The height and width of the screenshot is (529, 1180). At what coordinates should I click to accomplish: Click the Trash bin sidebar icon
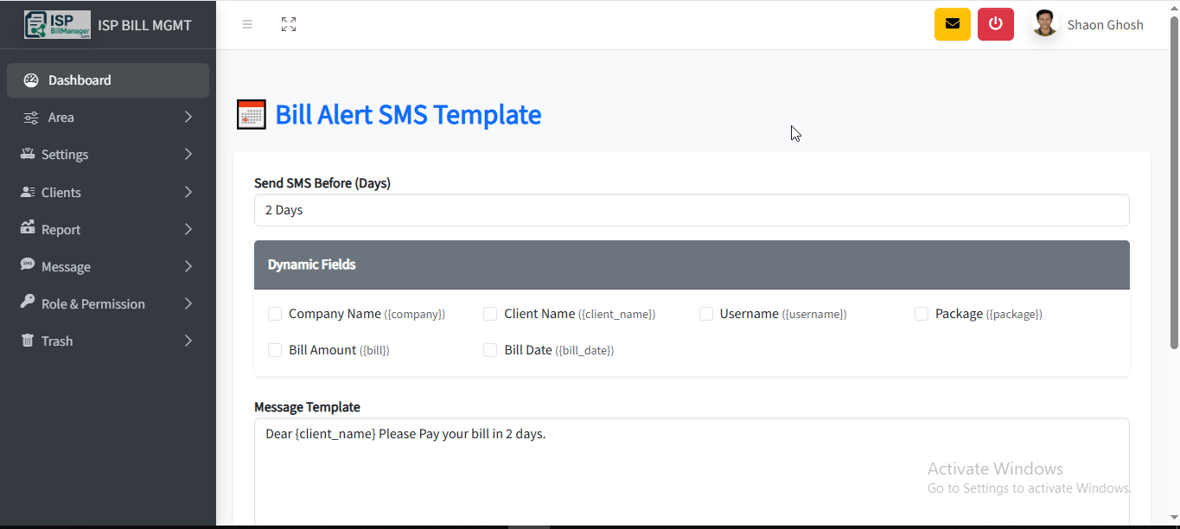pyautogui.click(x=28, y=341)
